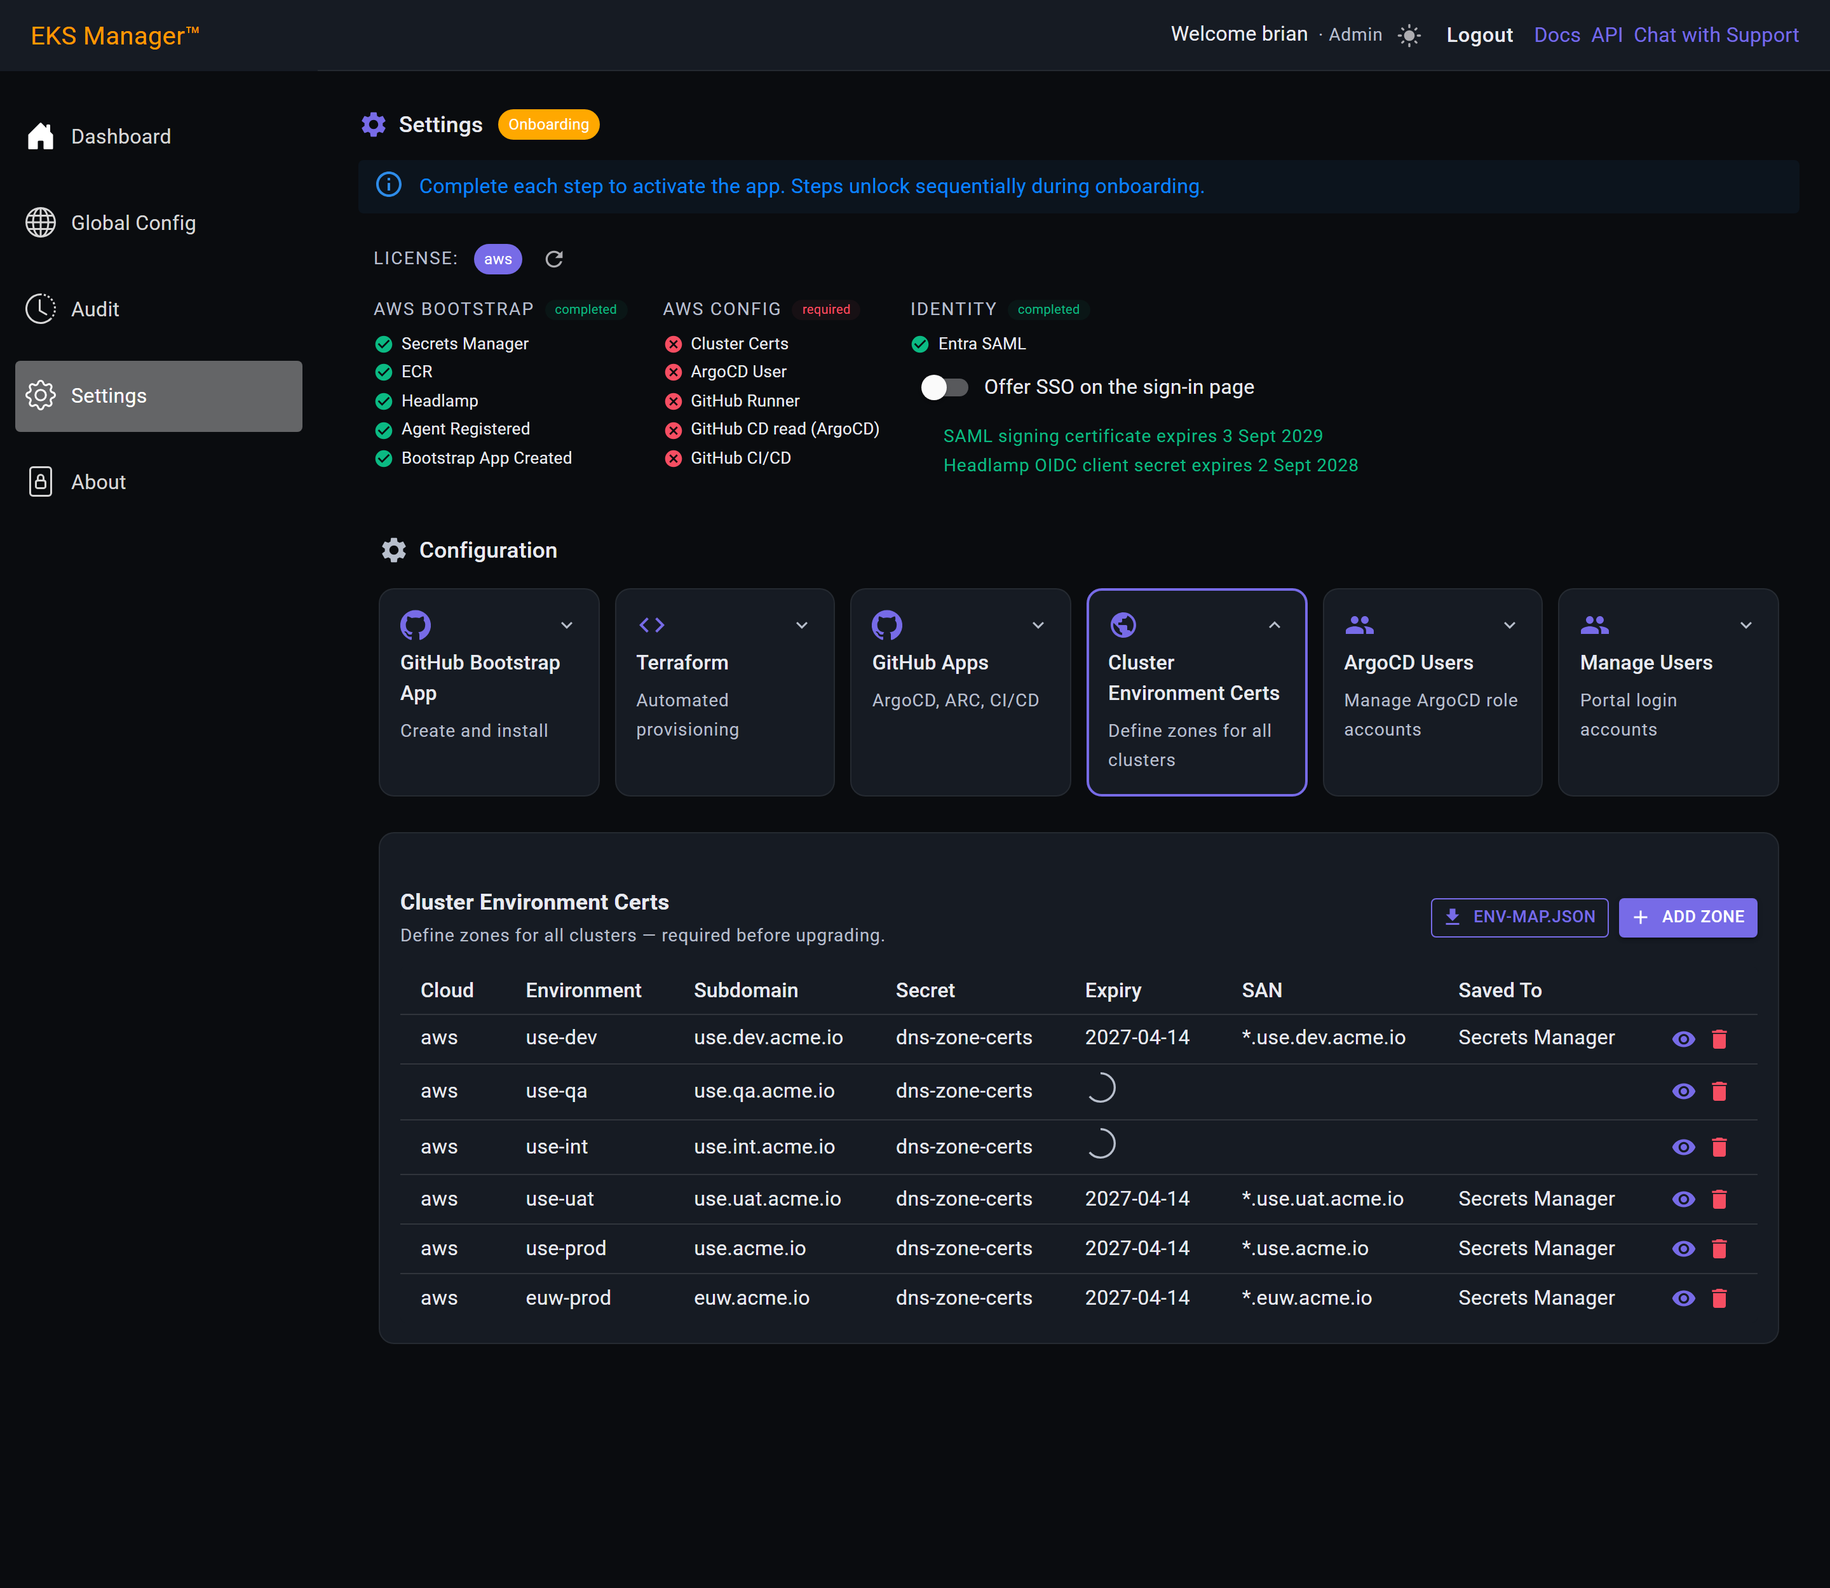Open Audit in the sidebar
Screen dimensions: 1830x1588
click(x=159, y=309)
